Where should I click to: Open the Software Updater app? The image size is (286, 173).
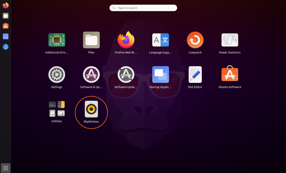tap(126, 75)
